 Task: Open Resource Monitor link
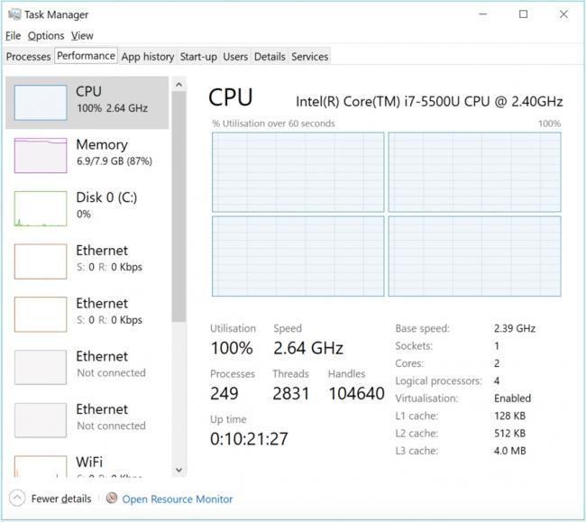[x=177, y=499]
